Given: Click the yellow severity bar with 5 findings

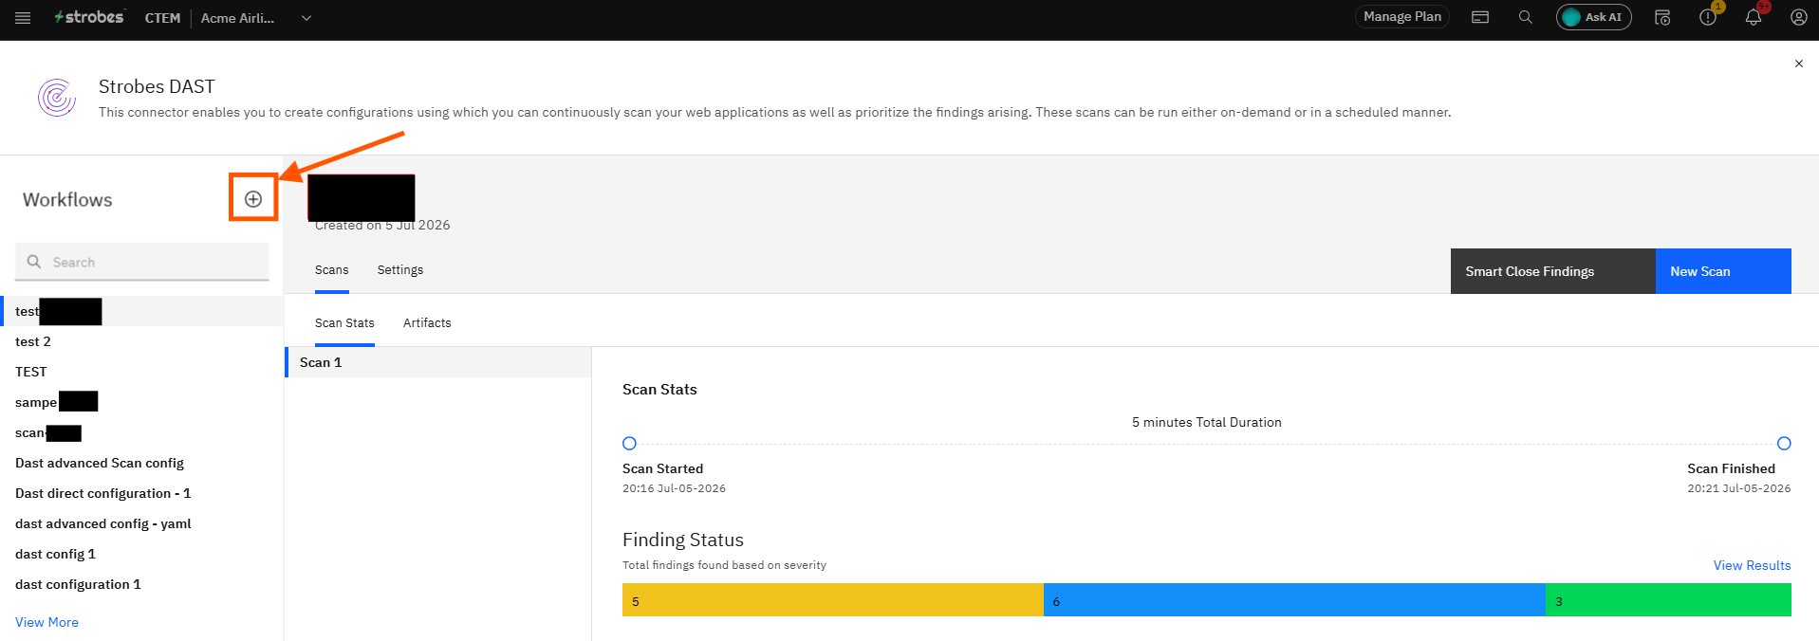Looking at the screenshot, I should [x=833, y=600].
